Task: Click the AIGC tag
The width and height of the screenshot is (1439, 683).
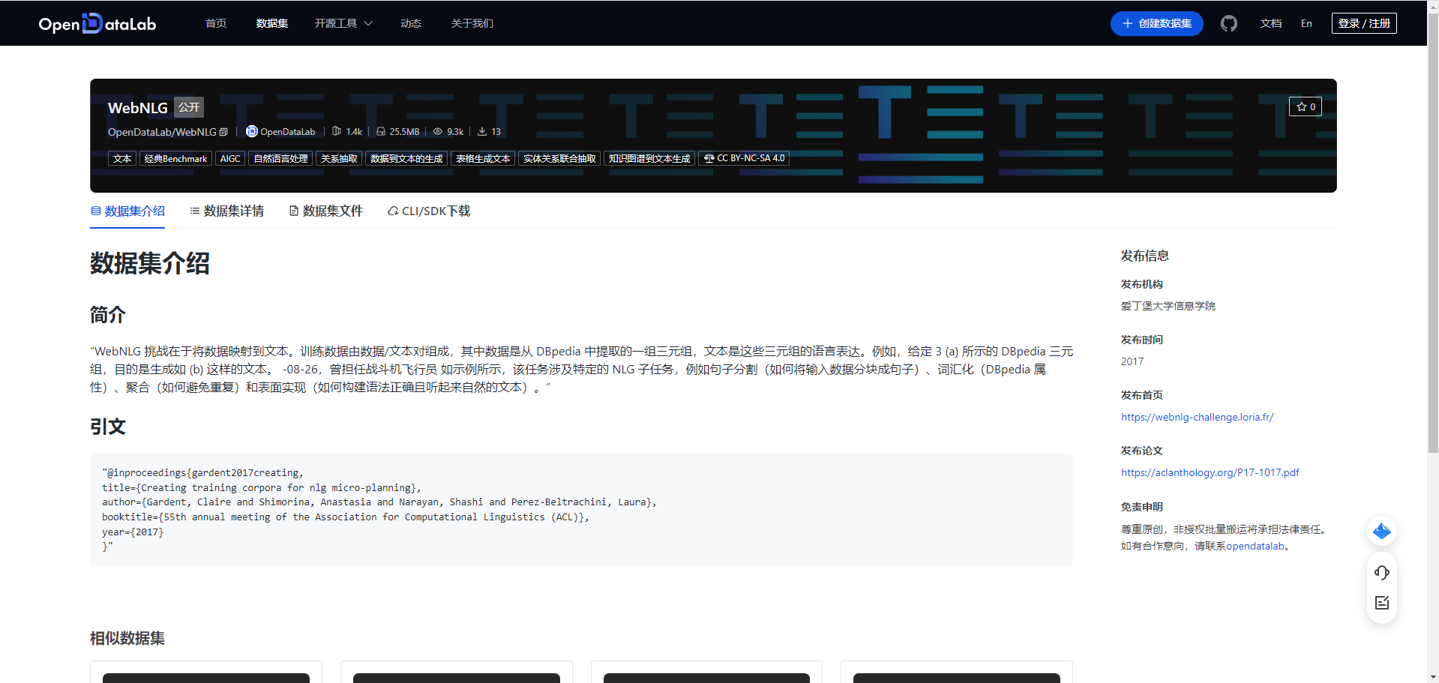Action: [x=230, y=158]
